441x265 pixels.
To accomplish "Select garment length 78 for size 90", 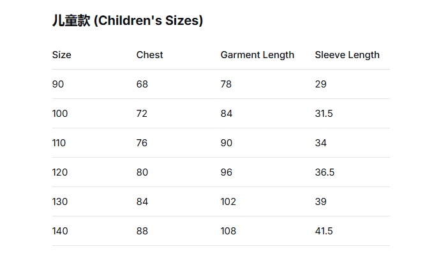I will [x=226, y=84].
